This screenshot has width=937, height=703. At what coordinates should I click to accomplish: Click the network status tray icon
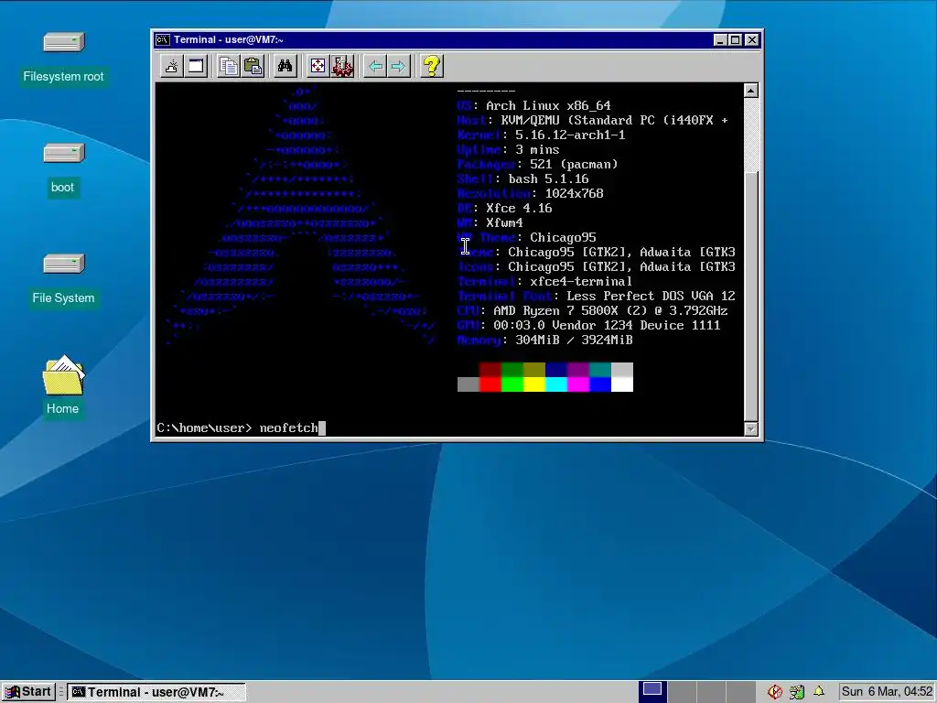point(797,692)
